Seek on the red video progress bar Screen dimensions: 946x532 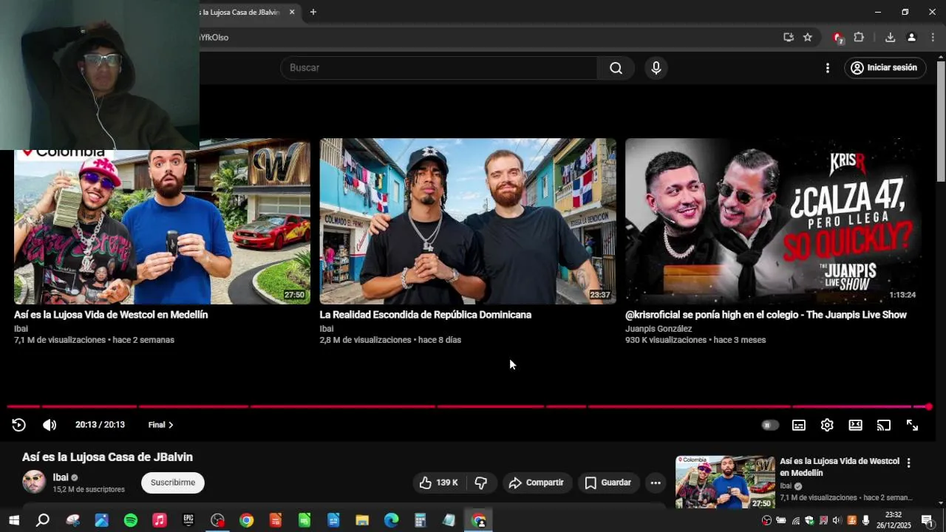[x=469, y=406]
